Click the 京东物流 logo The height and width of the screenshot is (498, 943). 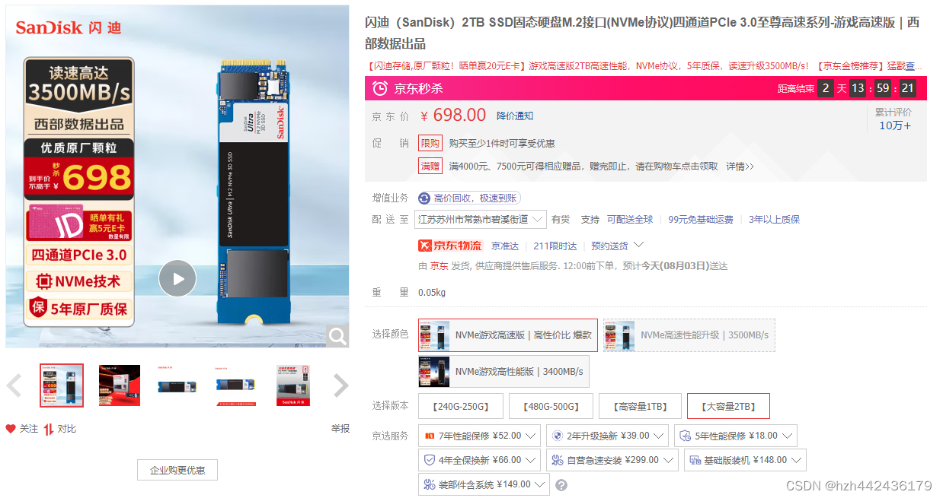[x=450, y=246]
